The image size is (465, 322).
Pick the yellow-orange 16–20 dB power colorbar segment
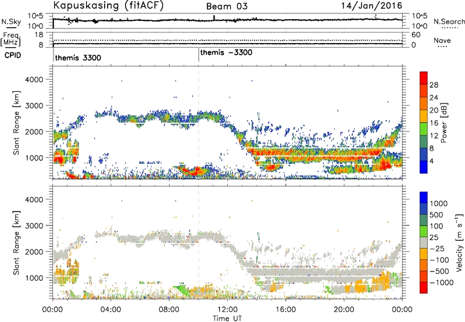(424, 116)
